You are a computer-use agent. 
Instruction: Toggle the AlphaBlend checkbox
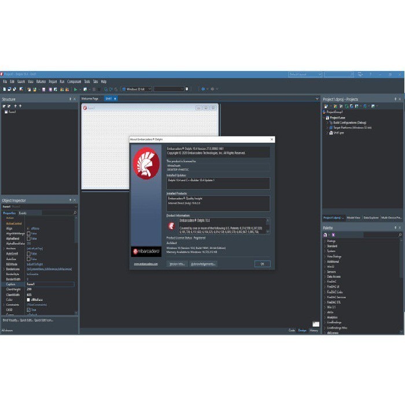(x=29, y=238)
